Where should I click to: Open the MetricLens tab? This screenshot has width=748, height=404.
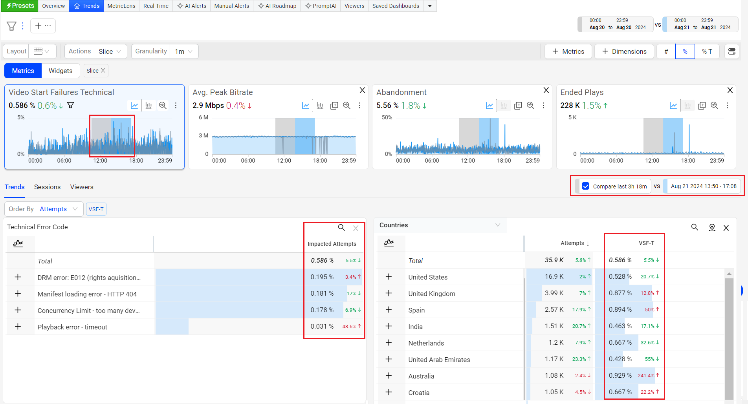point(121,6)
